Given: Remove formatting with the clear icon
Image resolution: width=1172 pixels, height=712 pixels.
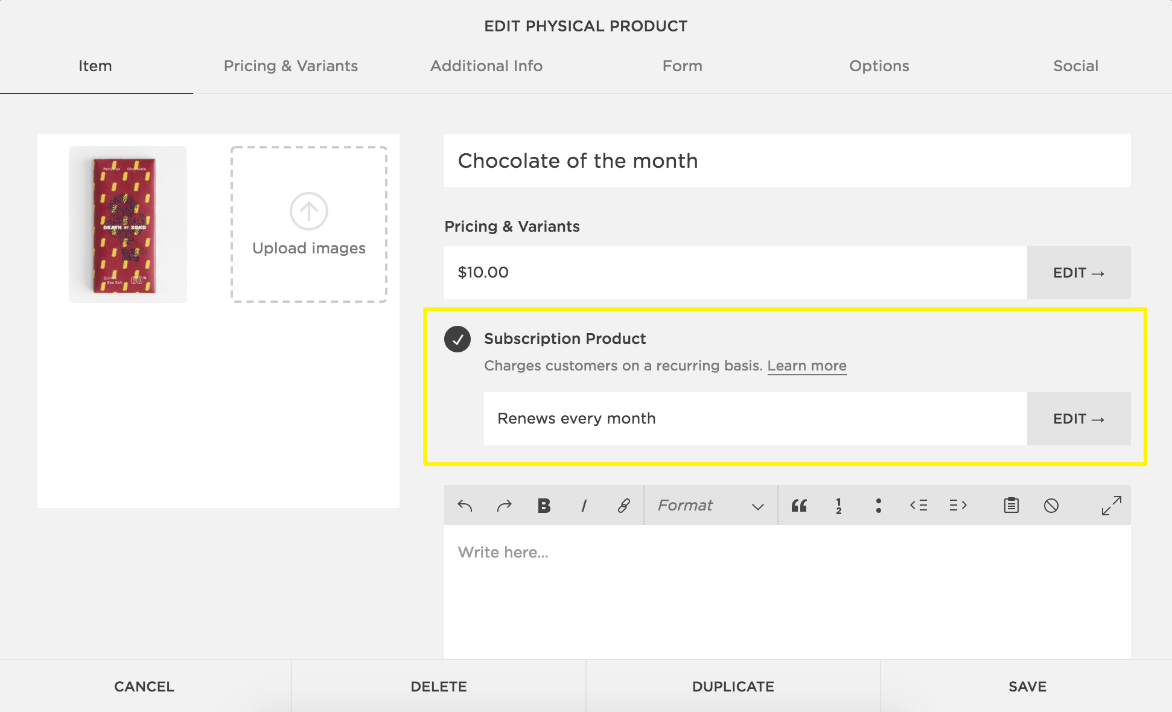Looking at the screenshot, I should tap(1051, 506).
